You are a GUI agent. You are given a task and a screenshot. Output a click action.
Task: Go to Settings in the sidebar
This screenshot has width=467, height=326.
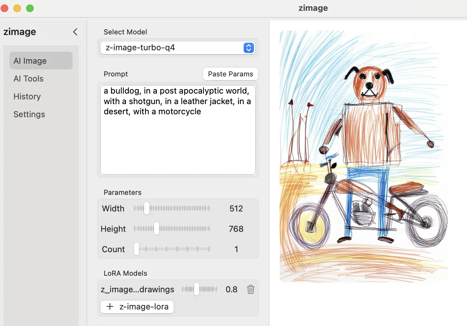pyautogui.click(x=29, y=114)
